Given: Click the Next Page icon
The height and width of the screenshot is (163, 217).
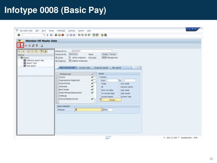Looking at the screenshot, I should pyautogui.click(x=86, y=35).
